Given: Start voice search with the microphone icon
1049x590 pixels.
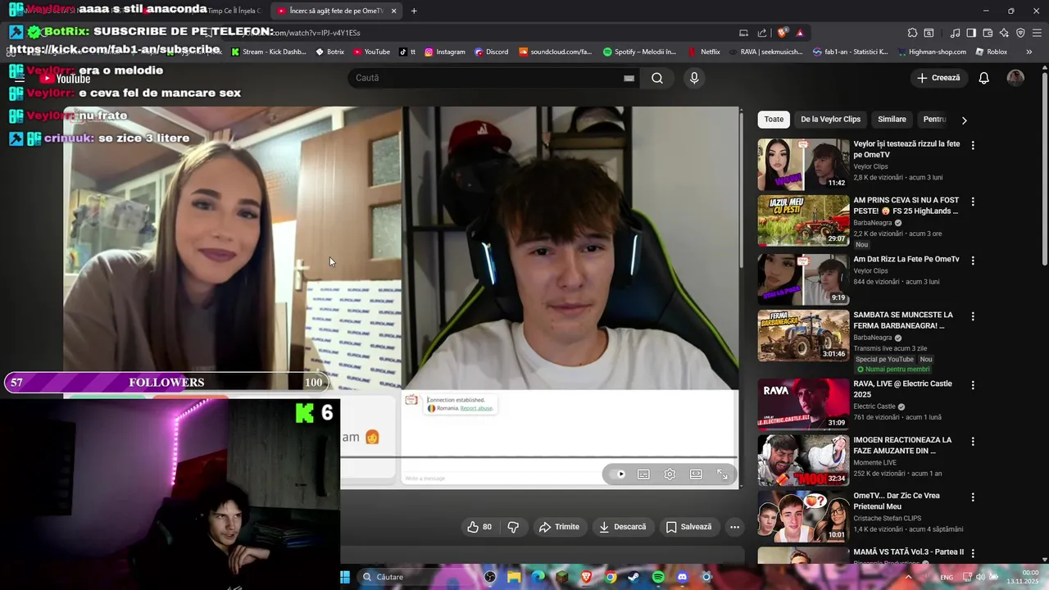Looking at the screenshot, I should [694, 78].
